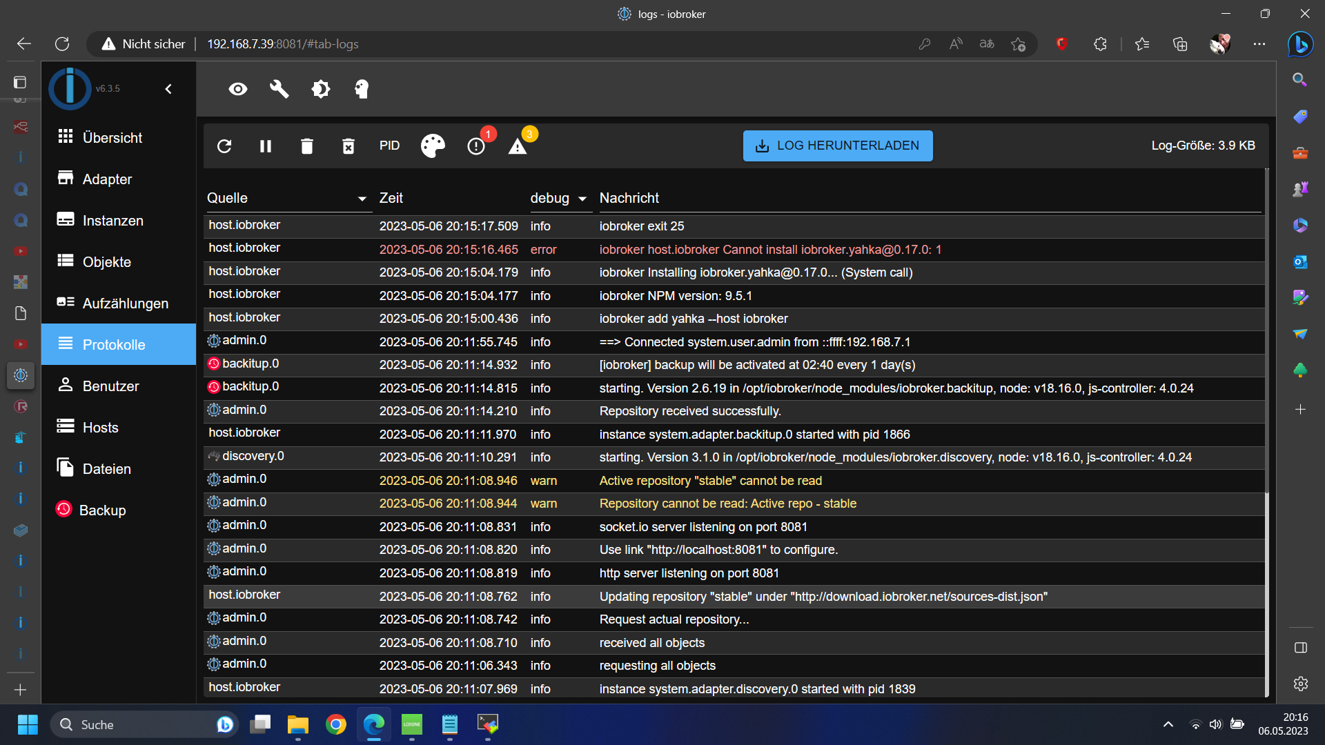Image resolution: width=1325 pixels, height=745 pixels.
Task: Toggle the vertical tabs pane icon
Action: coord(20,82)
